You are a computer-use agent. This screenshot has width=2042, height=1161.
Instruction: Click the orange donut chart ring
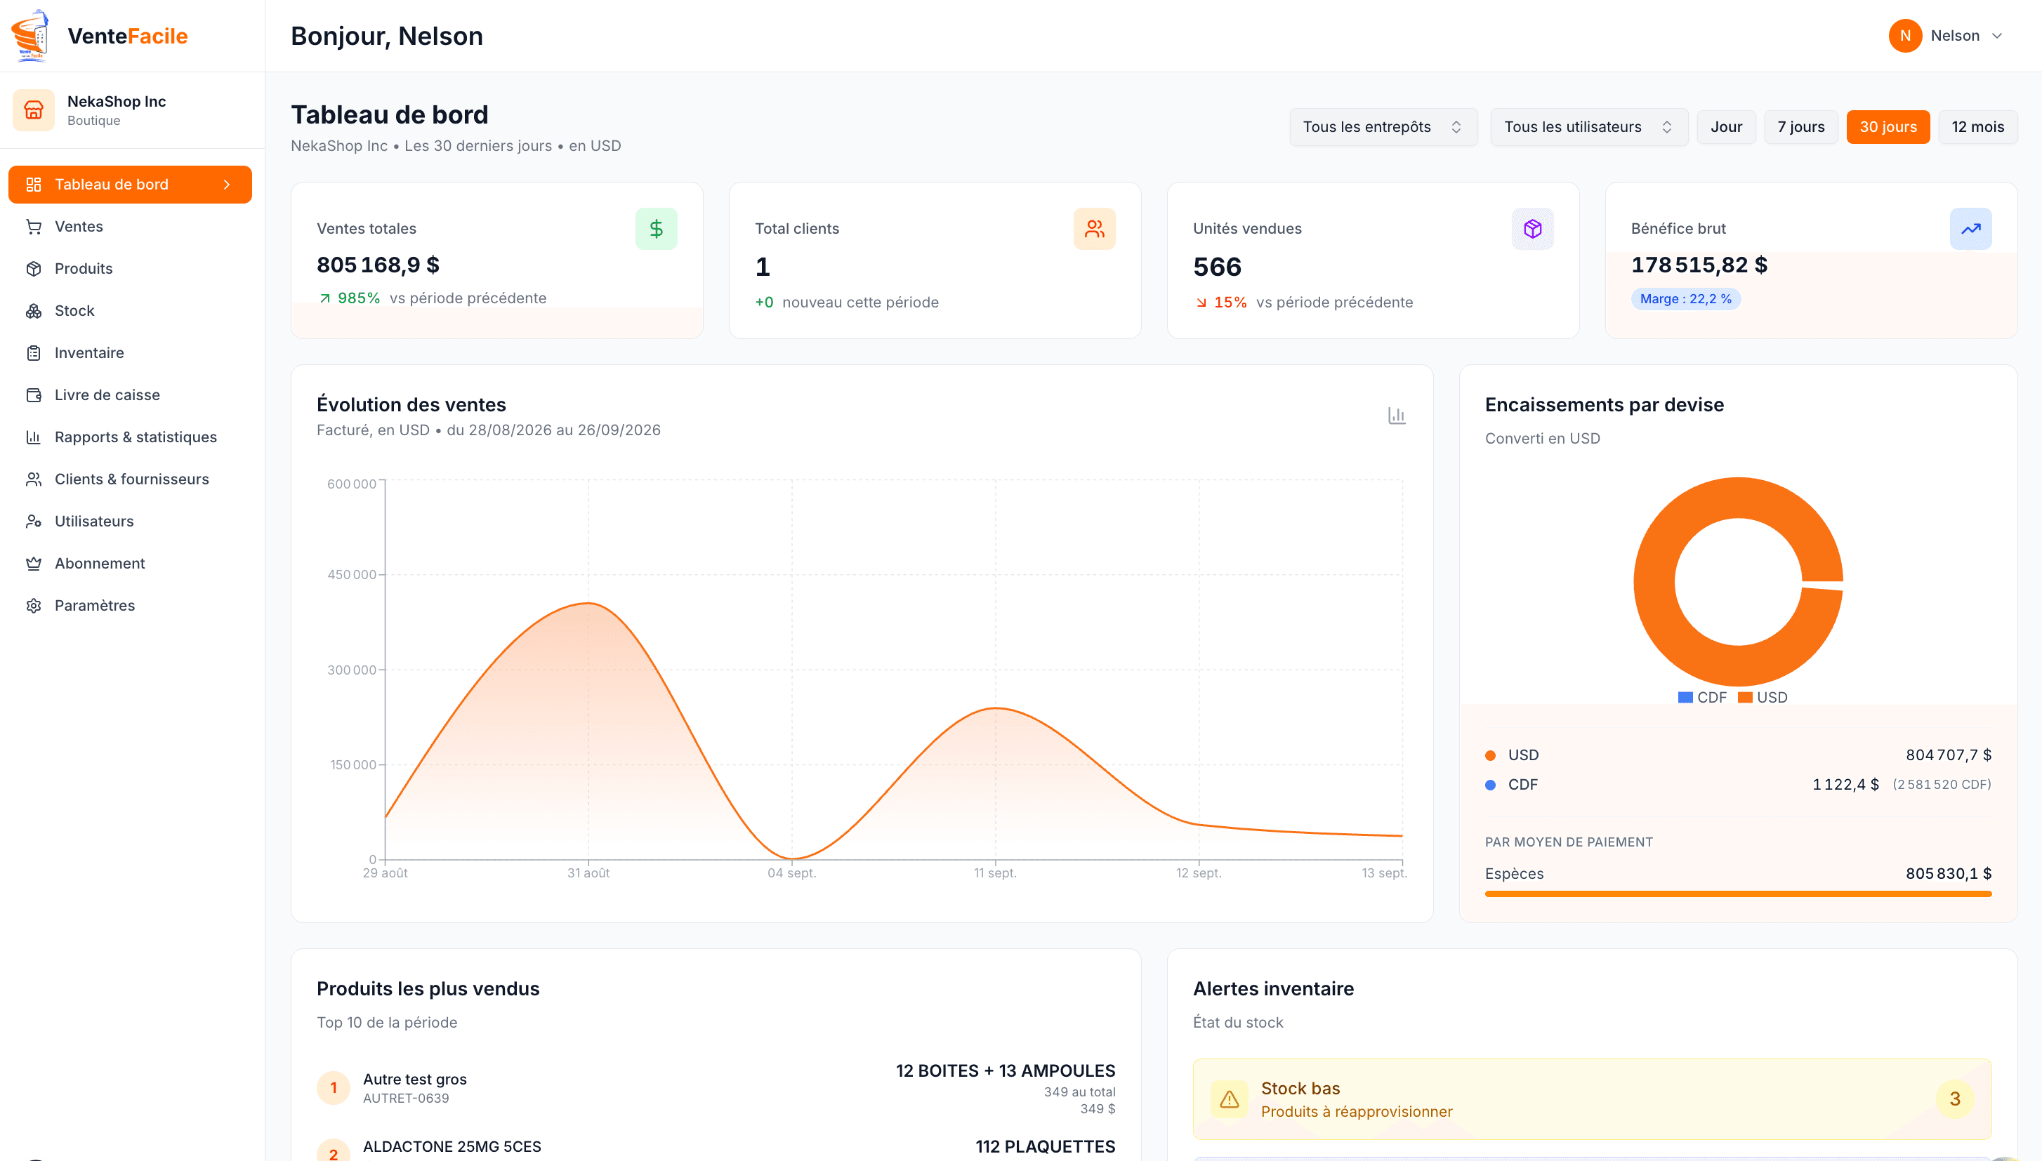point(1655,582)
